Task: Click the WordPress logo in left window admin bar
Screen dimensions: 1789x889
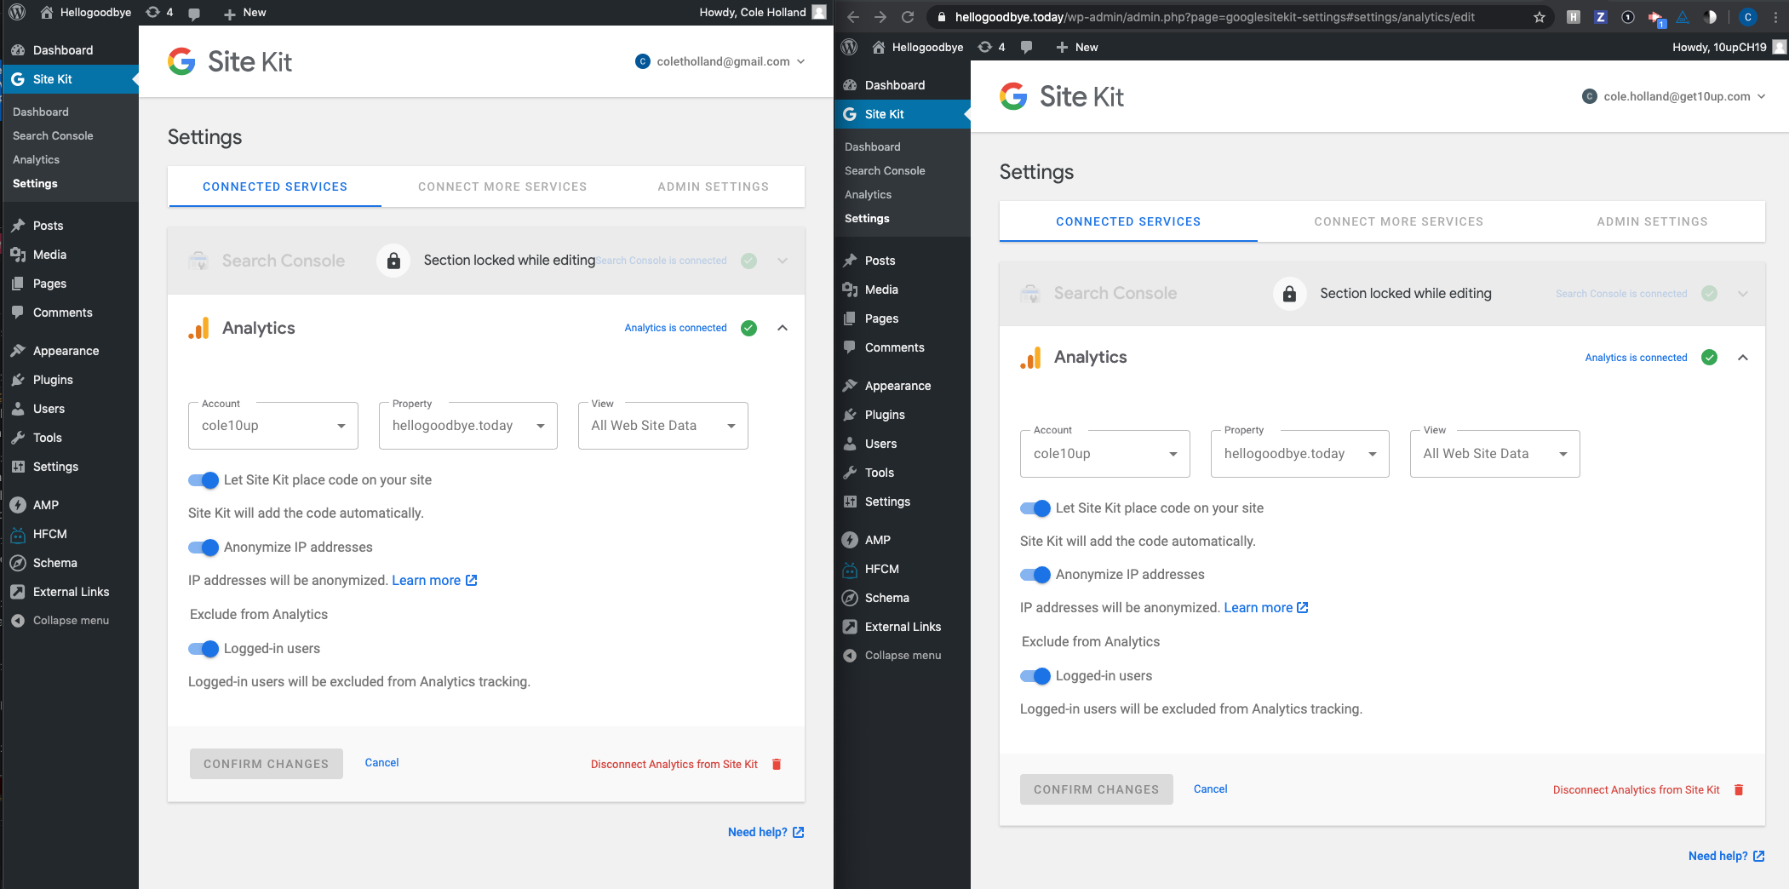Action: 17,12
